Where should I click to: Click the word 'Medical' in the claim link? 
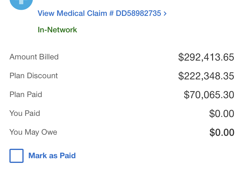(x=70, y=13)
